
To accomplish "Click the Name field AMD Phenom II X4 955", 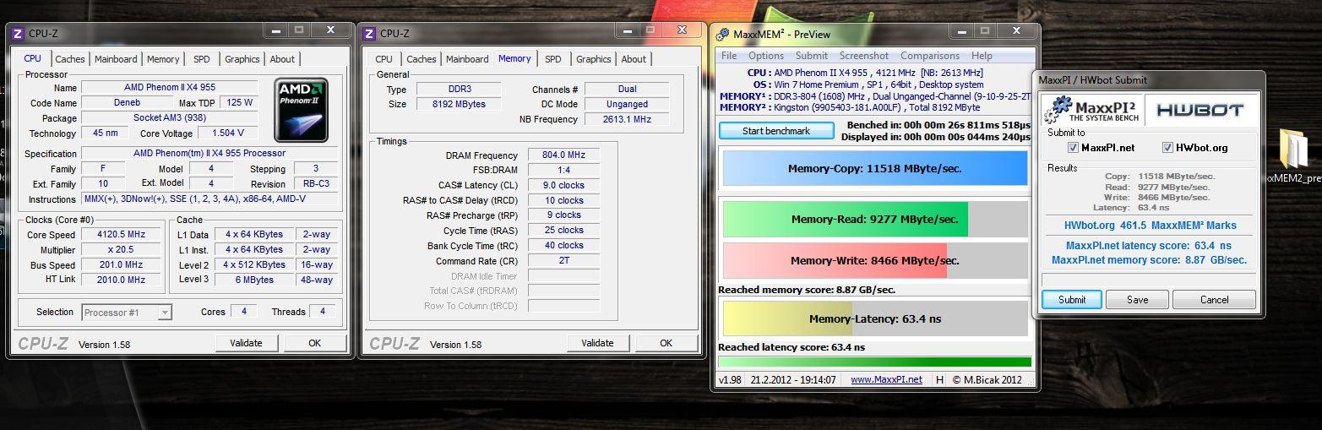I will [x=170, y=88].
